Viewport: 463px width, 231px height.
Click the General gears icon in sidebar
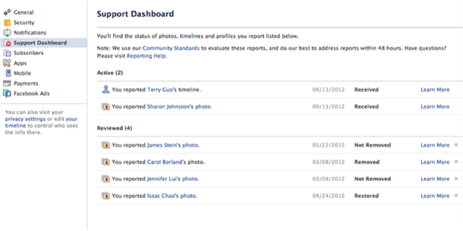7,13
